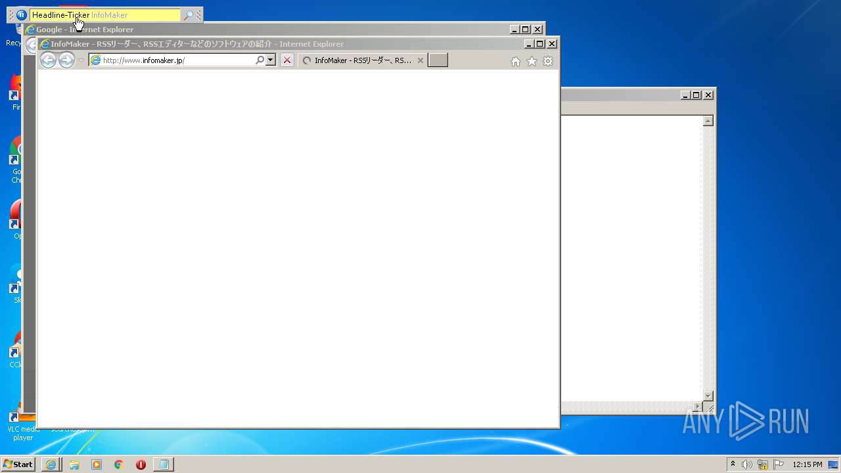
Task: Go back in Internet Explorer
Action: pyautogui.click(x=49, y=60)
